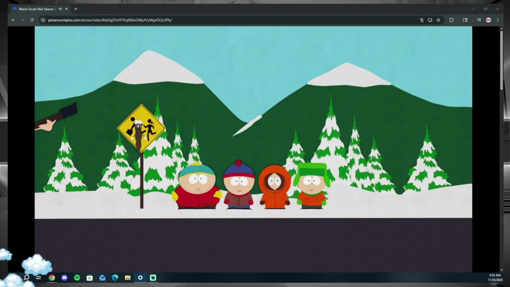Click the page's vertical scrollbar
This screenshot has height=287, width=510.
tap(502, 60)
